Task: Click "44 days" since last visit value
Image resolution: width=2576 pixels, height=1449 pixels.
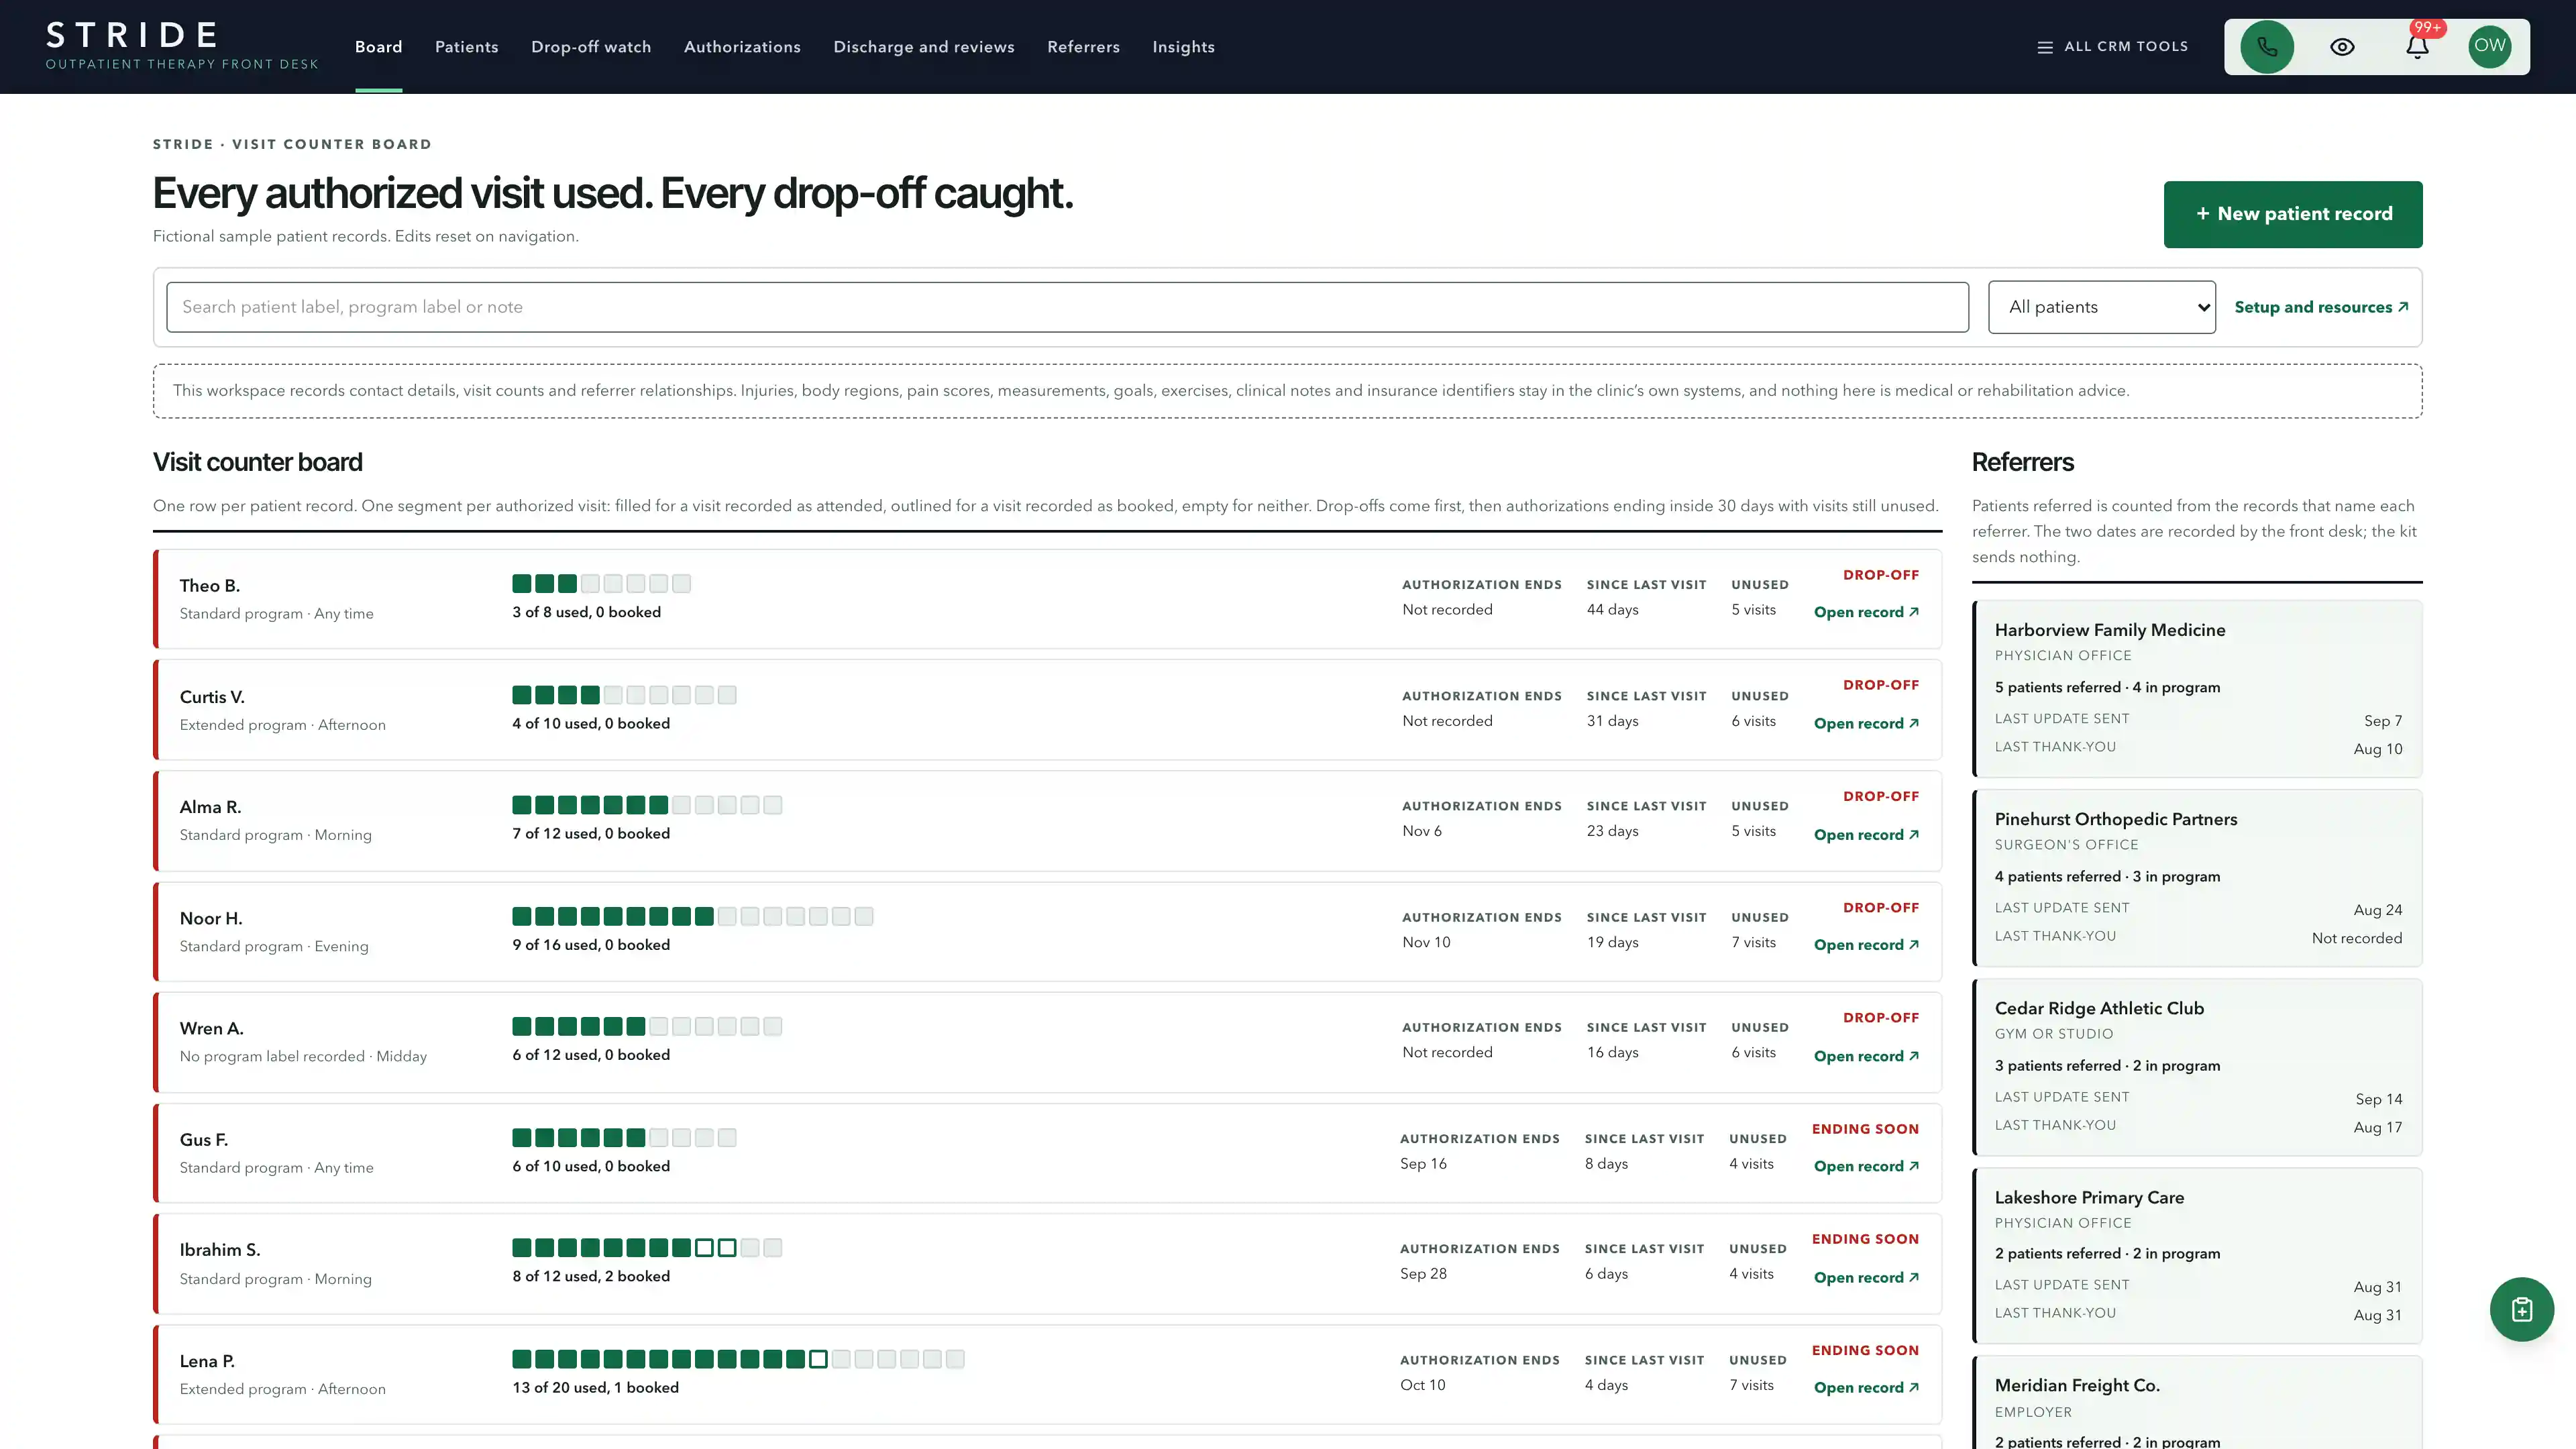Action: (1612, 610)
